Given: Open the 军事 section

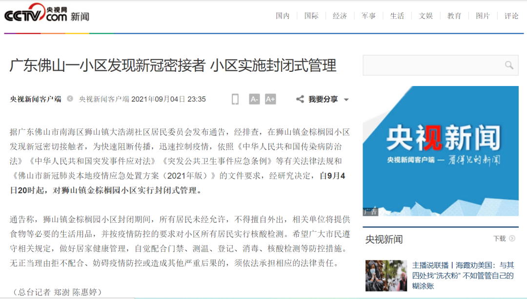Looking at the screenshot, I should 368,15.
